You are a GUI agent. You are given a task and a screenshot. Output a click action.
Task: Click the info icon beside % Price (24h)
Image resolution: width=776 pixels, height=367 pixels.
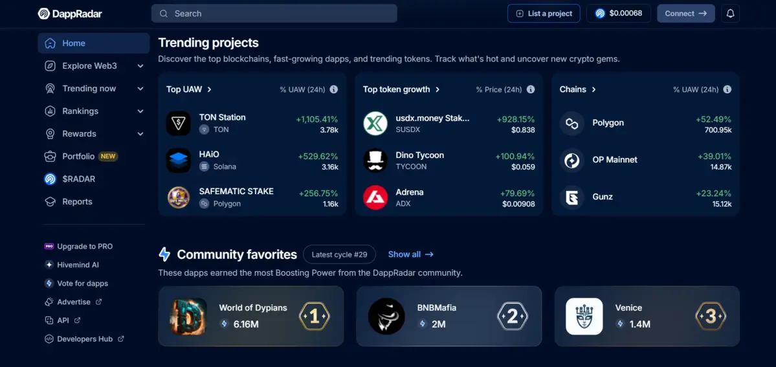pyautogui.click(x=531, y=89)
